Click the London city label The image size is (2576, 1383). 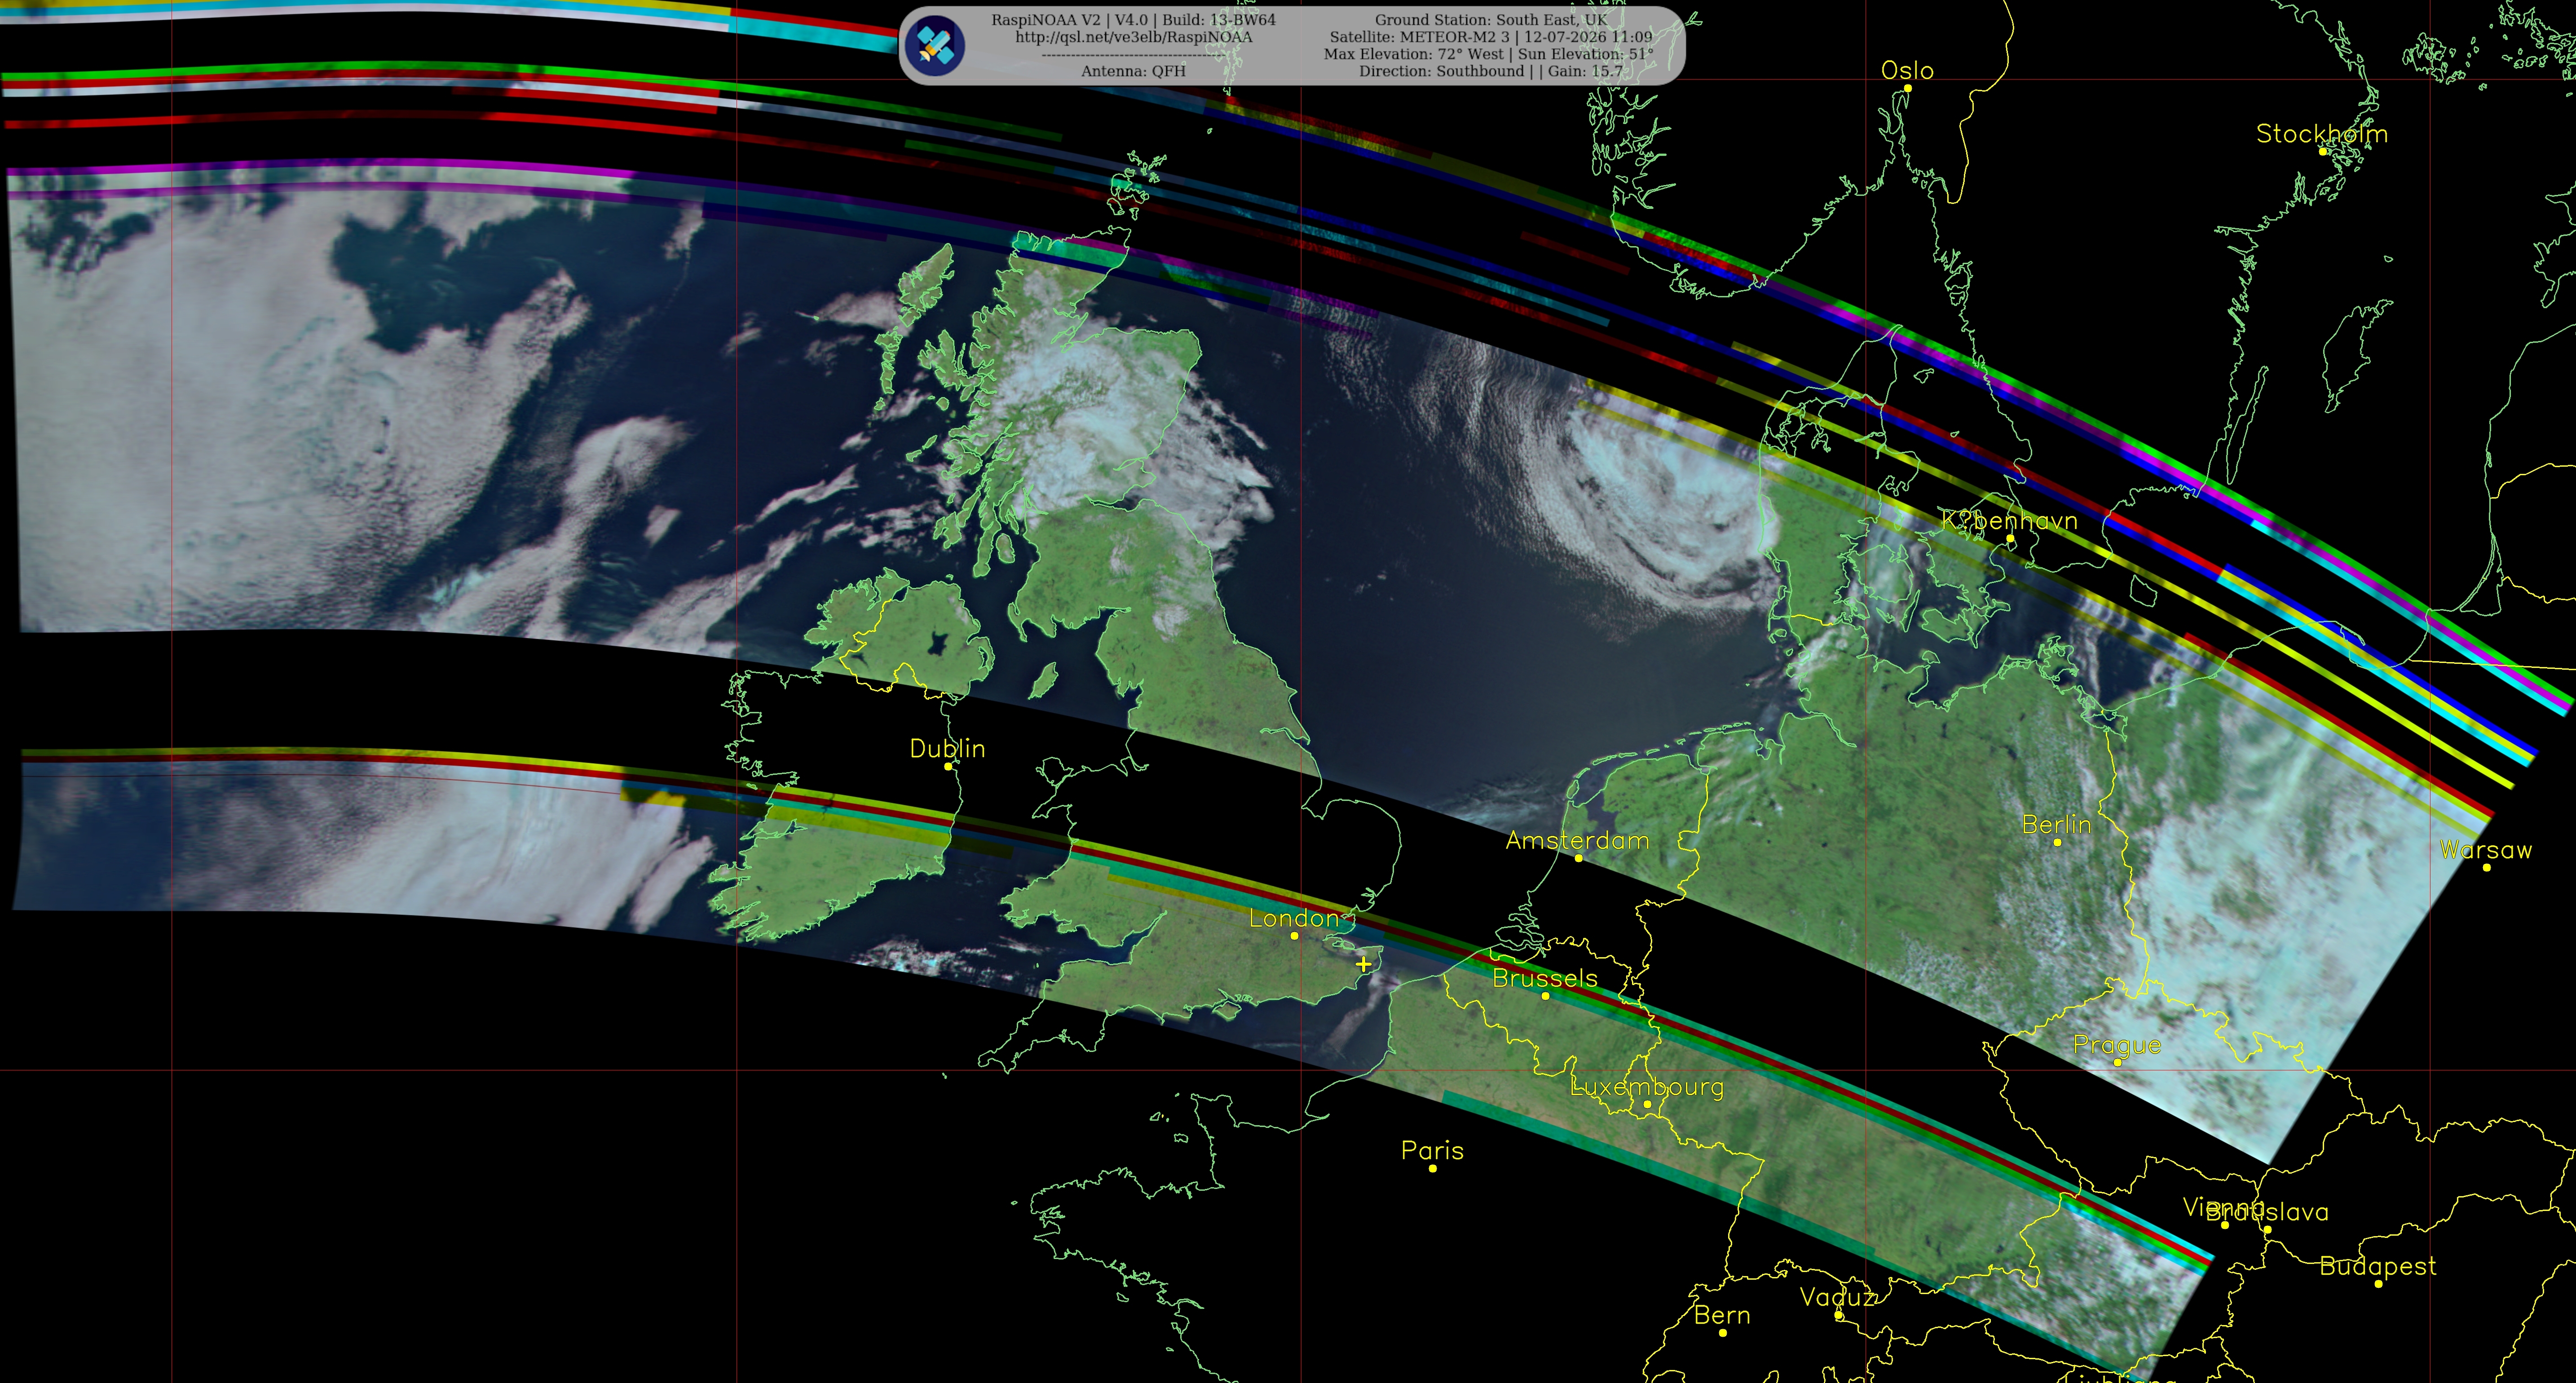[x=1294, y=918]
